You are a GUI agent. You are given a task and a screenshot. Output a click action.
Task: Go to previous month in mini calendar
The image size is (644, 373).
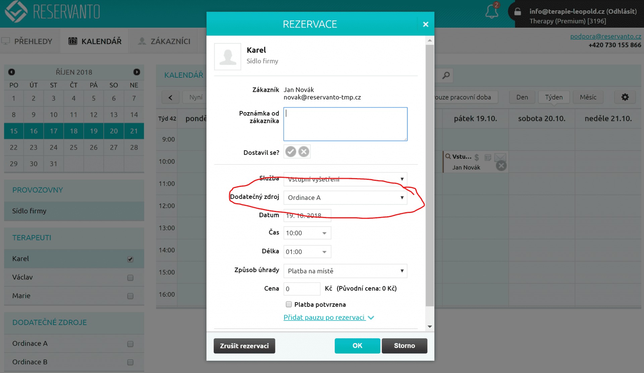11,72
